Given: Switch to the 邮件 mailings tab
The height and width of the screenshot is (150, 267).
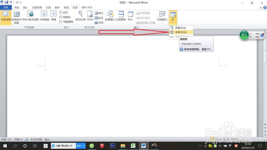Looking at the screenshot, I should tap(57, 7).
